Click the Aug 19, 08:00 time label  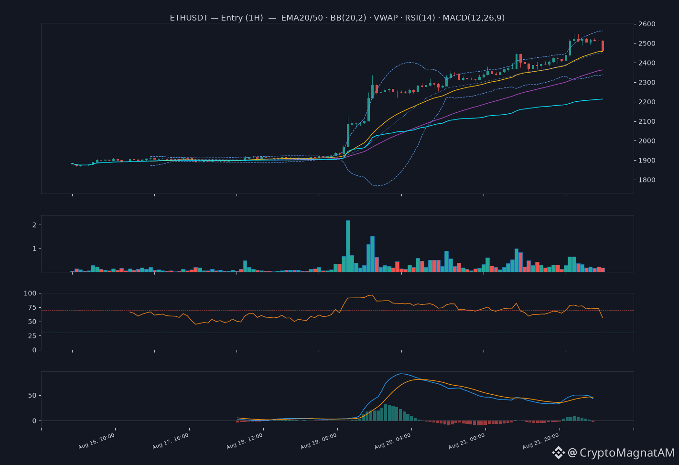[318, 441]
